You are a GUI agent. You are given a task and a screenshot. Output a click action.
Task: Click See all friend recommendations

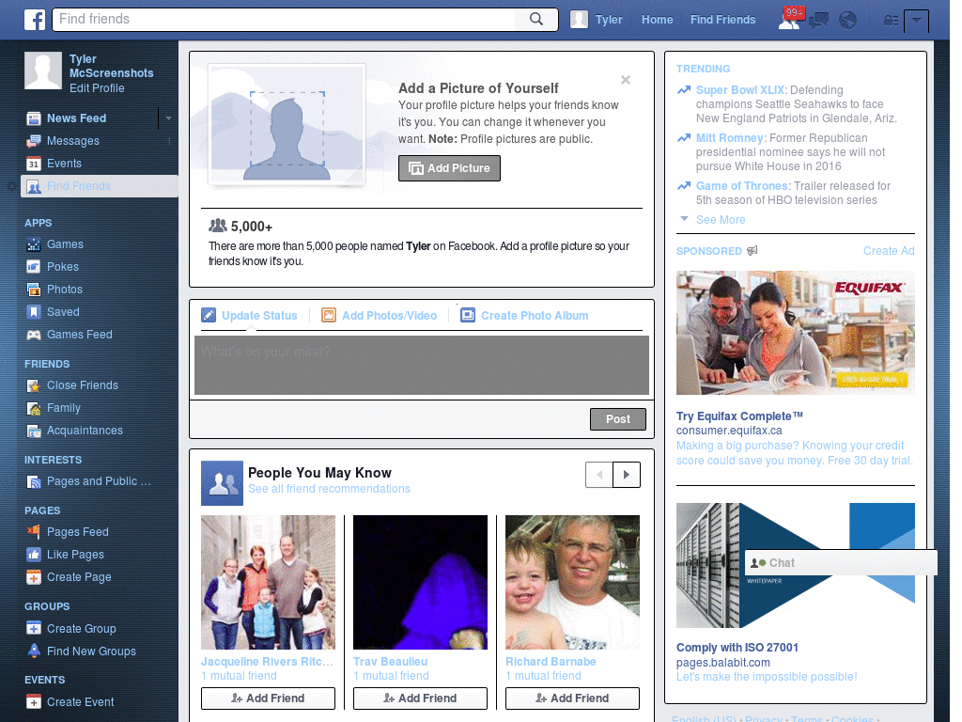tap(329, 489)
